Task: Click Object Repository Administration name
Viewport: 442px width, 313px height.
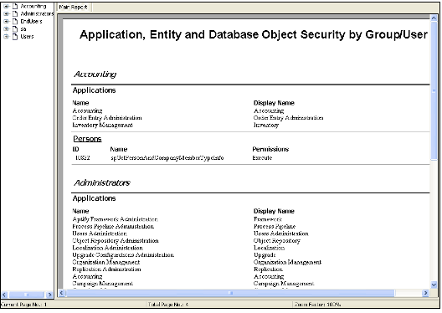Action: coord(116,240)
